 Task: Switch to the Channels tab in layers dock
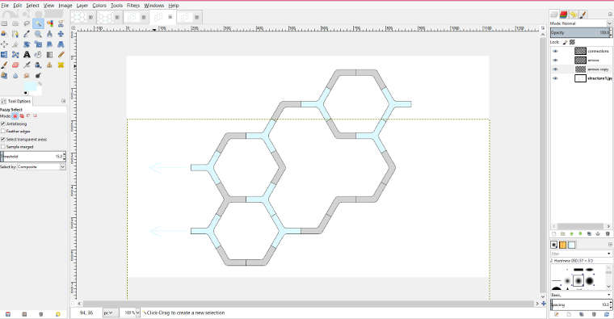pyautogui.click(x=563, y=15)
